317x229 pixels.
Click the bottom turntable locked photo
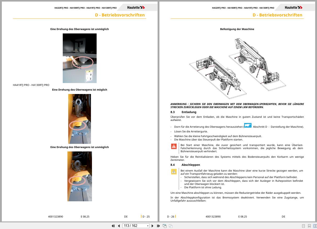pyautogui.click(x=80, y=176)
